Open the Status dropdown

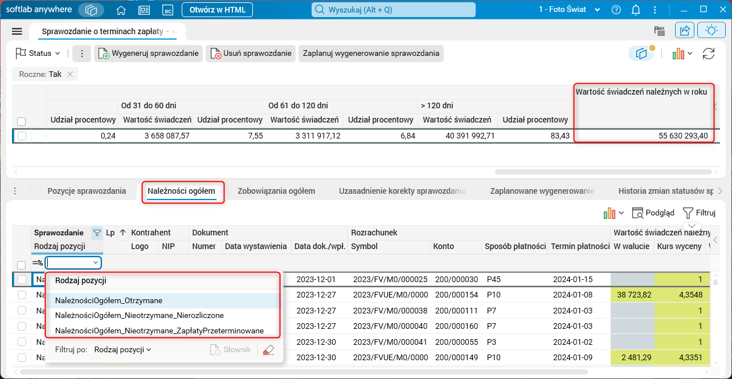point(38,54)
